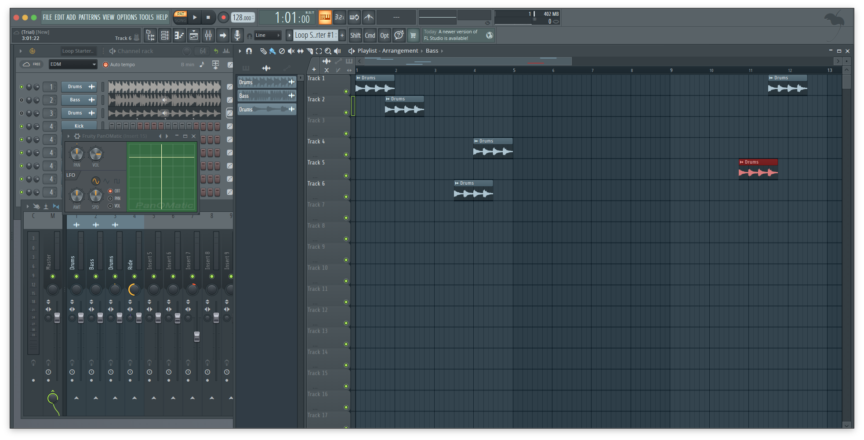Mute the Track 1 playlist track

[346, 92]
